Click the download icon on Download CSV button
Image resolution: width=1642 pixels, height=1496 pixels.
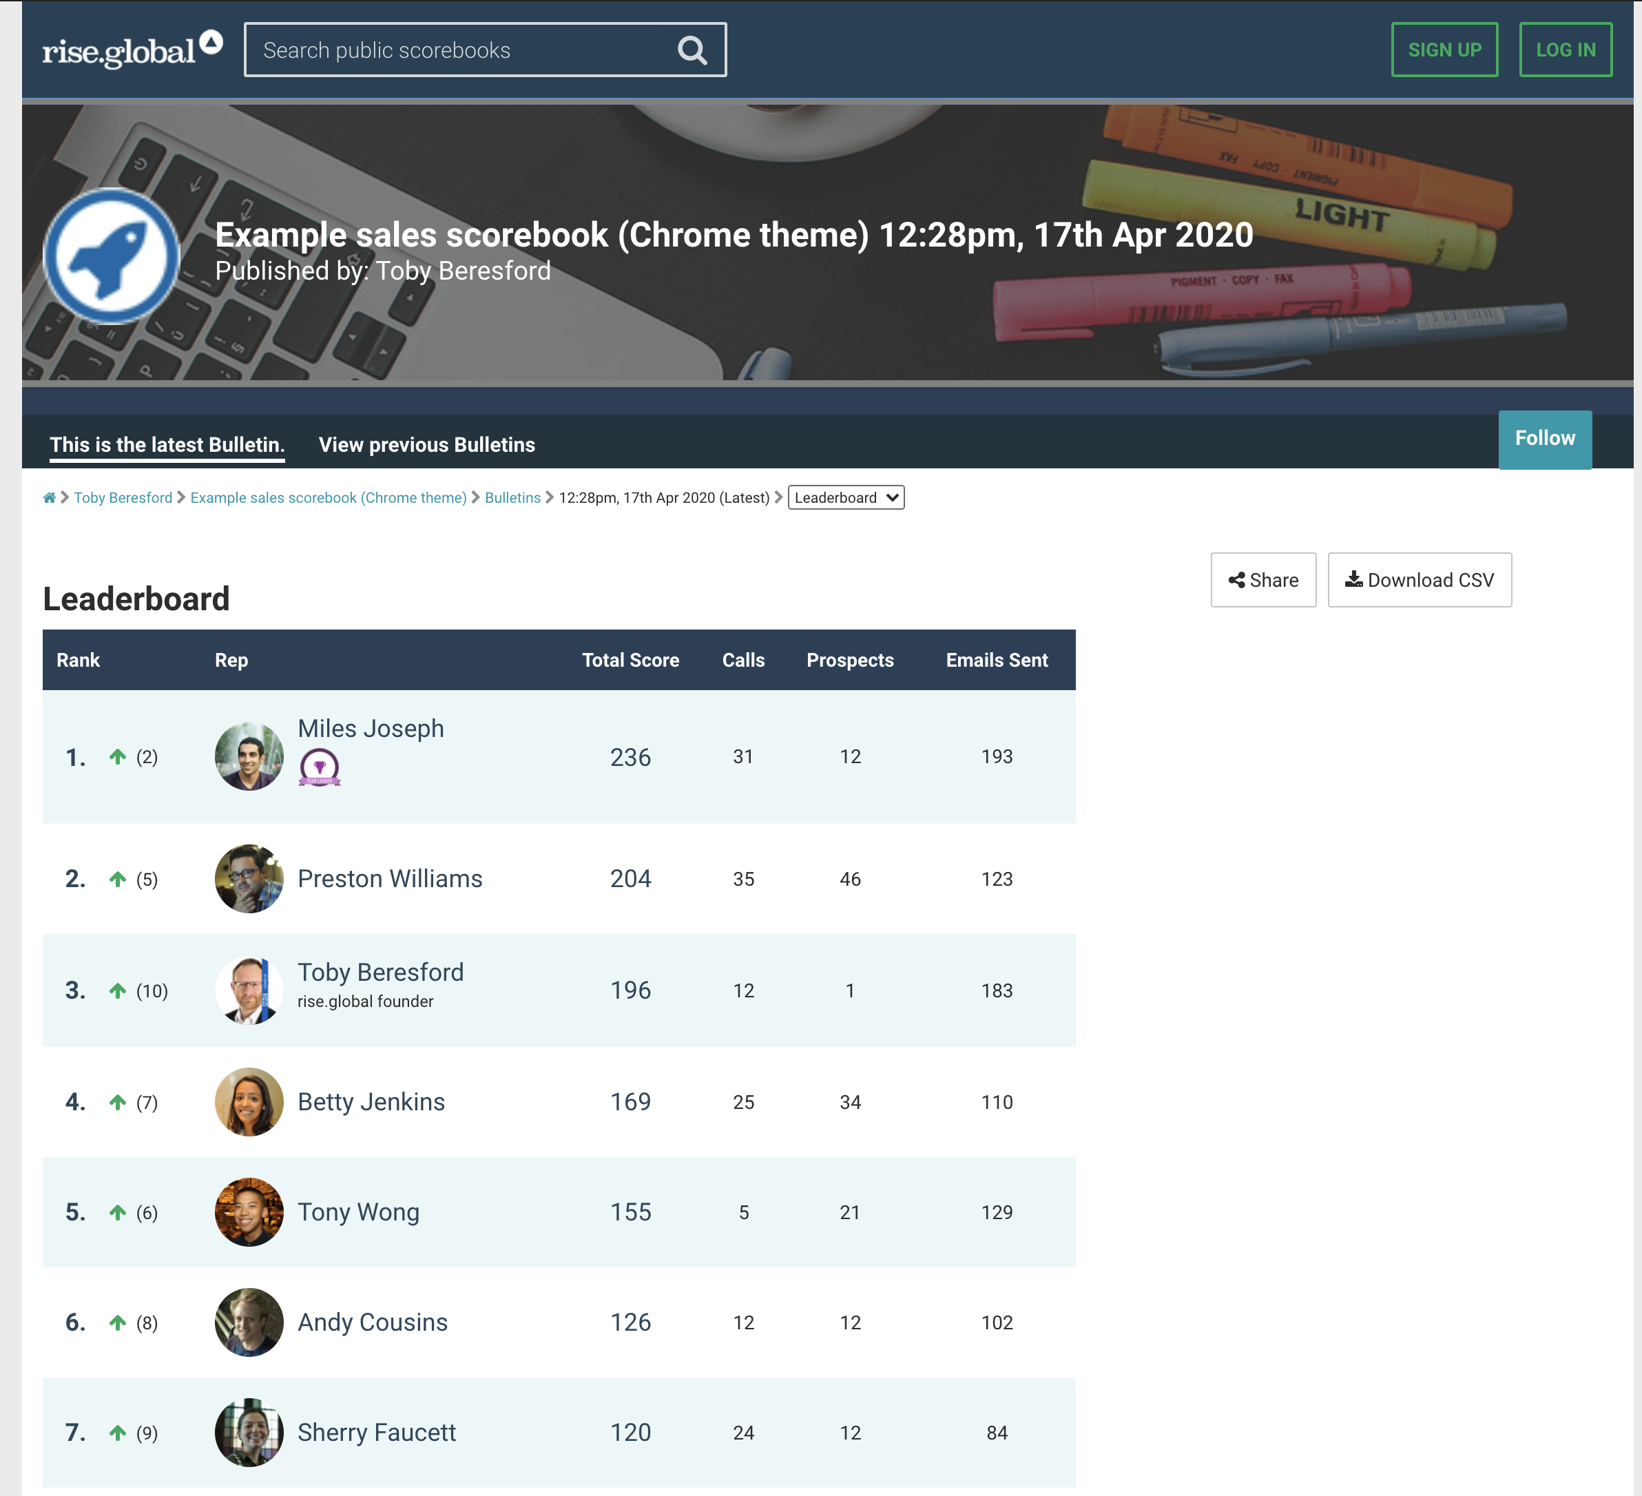pos(1355,580)
